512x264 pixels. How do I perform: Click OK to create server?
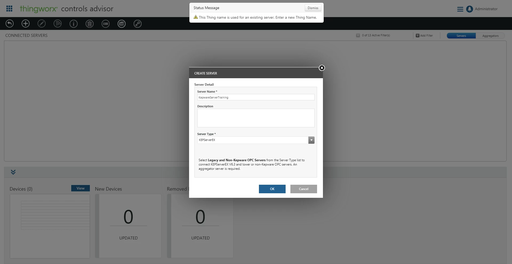tap(272, 189)
